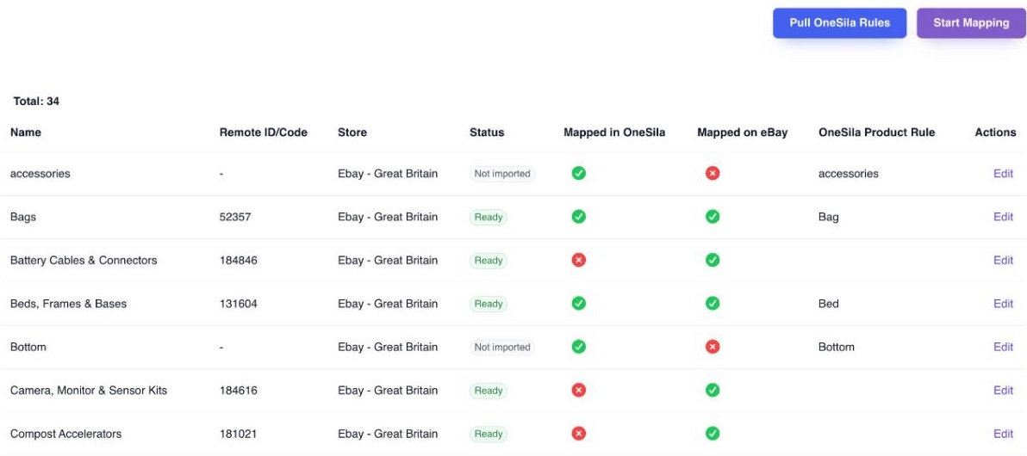This screenshot has height=456, width=1027.
Task: Click OneSila check for Beds, Frames & Bases
Action: pos(578,304)
